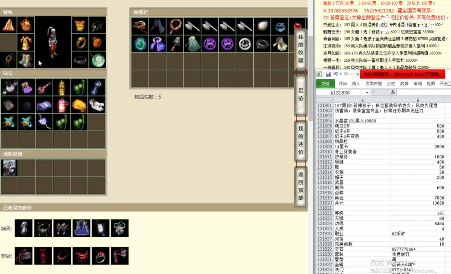Select the golden pagoda magic treasure

[x=62, y=87]
